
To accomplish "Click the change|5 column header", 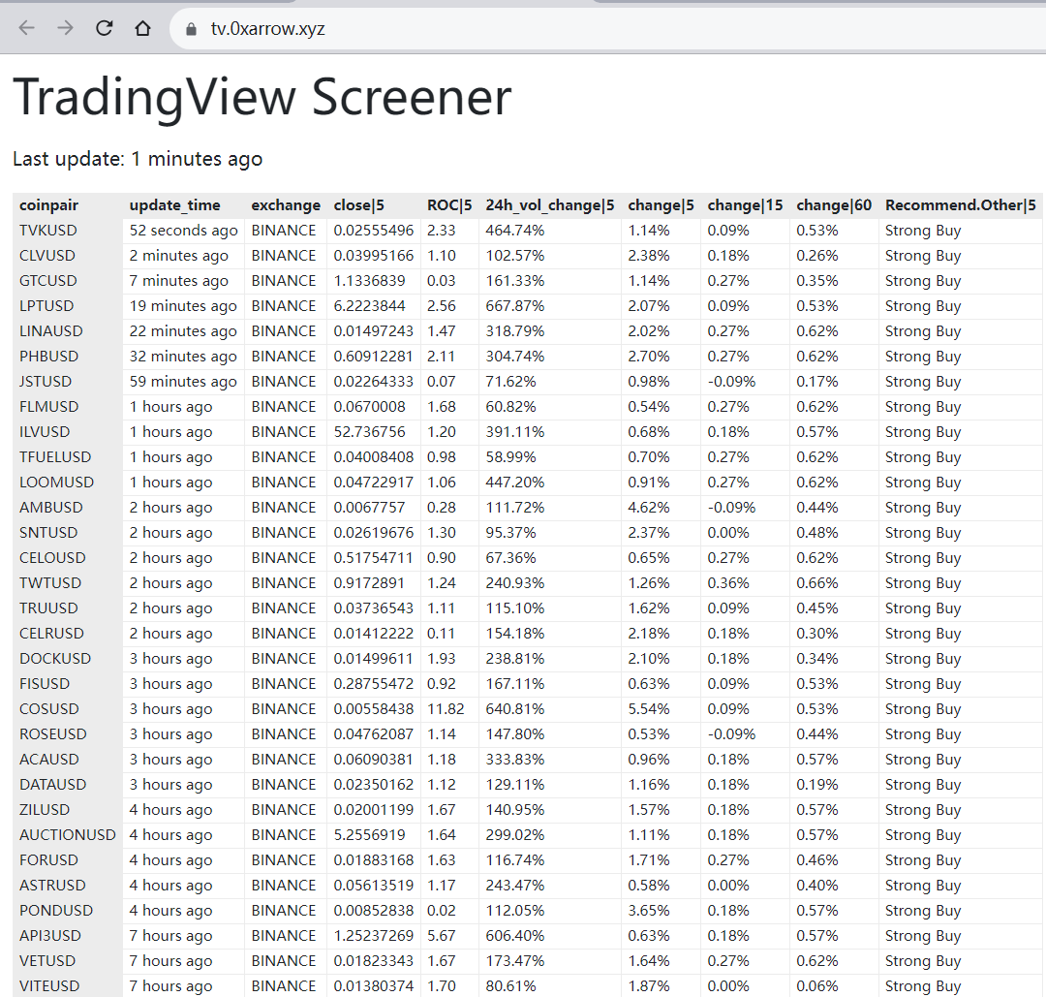I will point(661,205).
